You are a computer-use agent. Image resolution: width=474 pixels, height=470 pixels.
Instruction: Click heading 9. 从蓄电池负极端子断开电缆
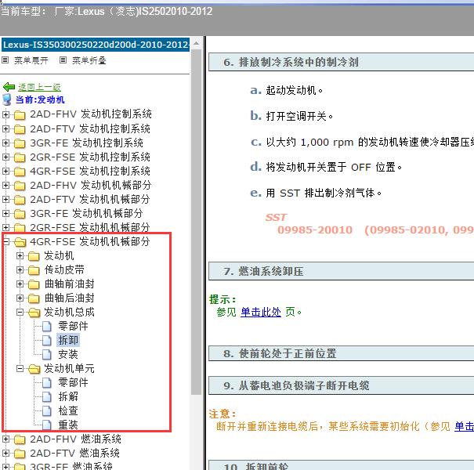pos(342,385)
